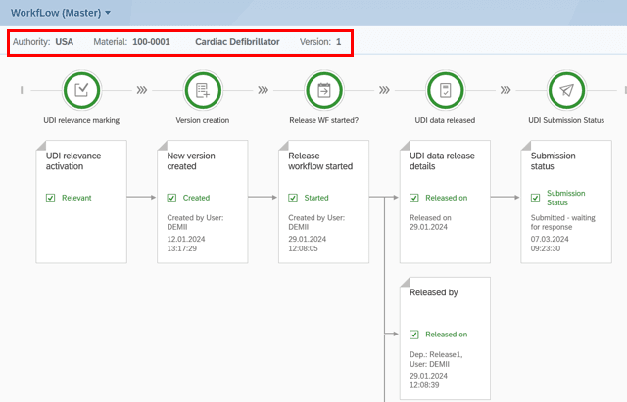Click the UDI Submission Status label
This screenshot has height=402, width=627.
tap(566, 120)
